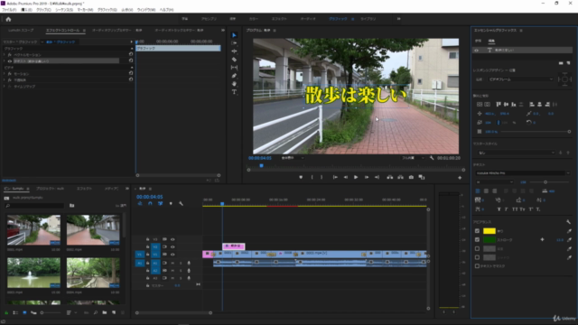Toggle V2 track output eye

[172, 246]
